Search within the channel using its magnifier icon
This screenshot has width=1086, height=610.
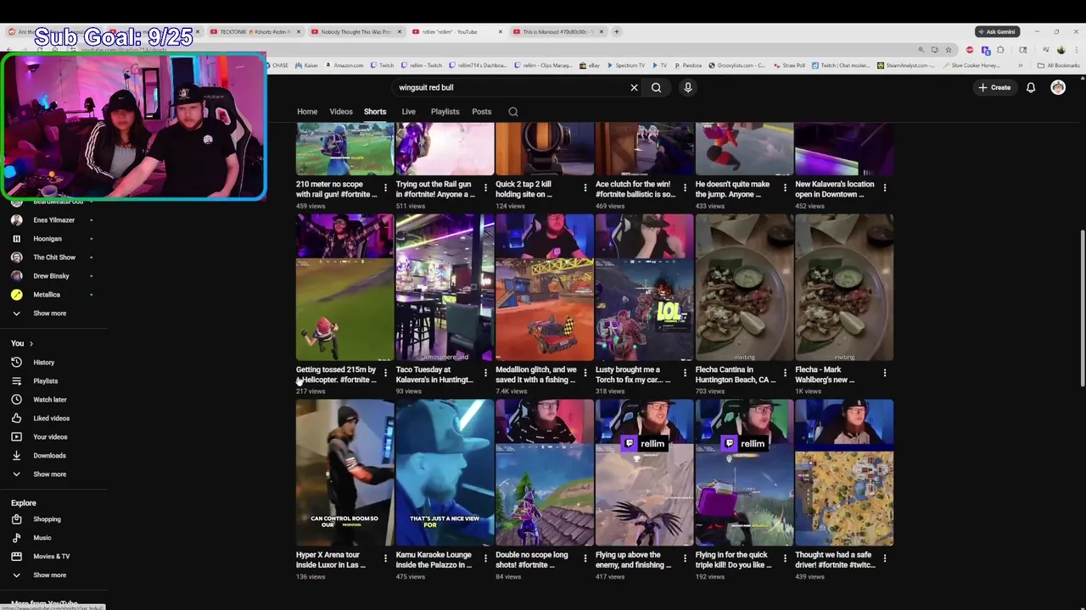click(x=513, y=112)
